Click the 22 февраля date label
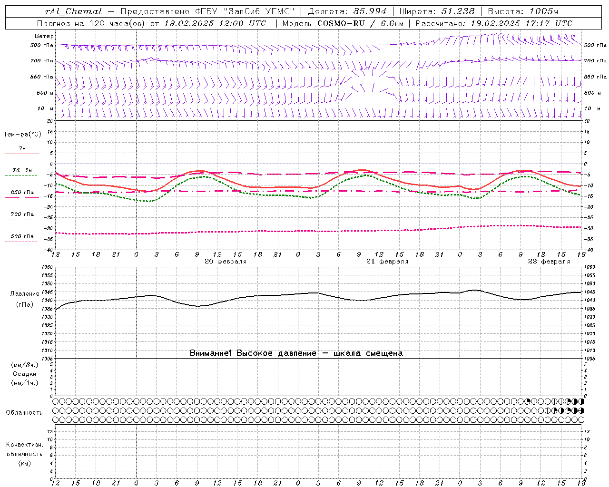 549,262
